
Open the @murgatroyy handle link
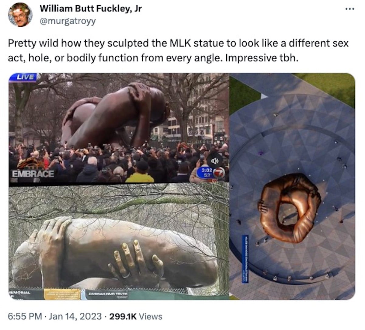click(68, 21)
